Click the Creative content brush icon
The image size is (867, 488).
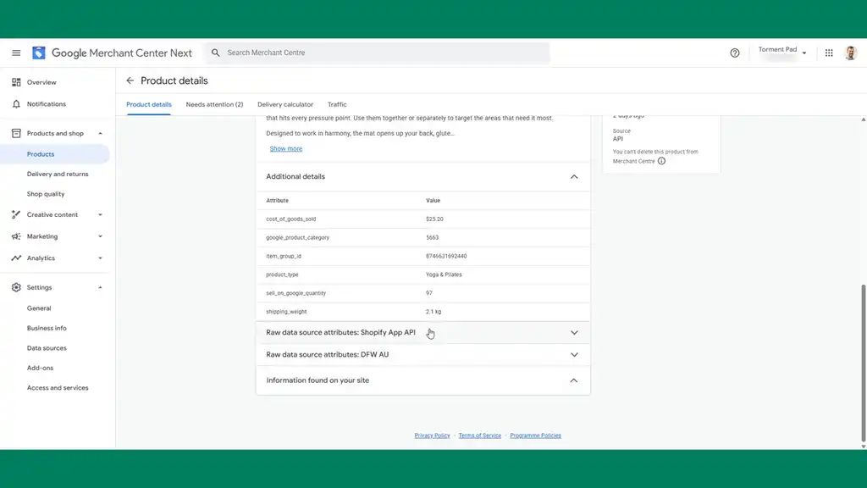16,214
